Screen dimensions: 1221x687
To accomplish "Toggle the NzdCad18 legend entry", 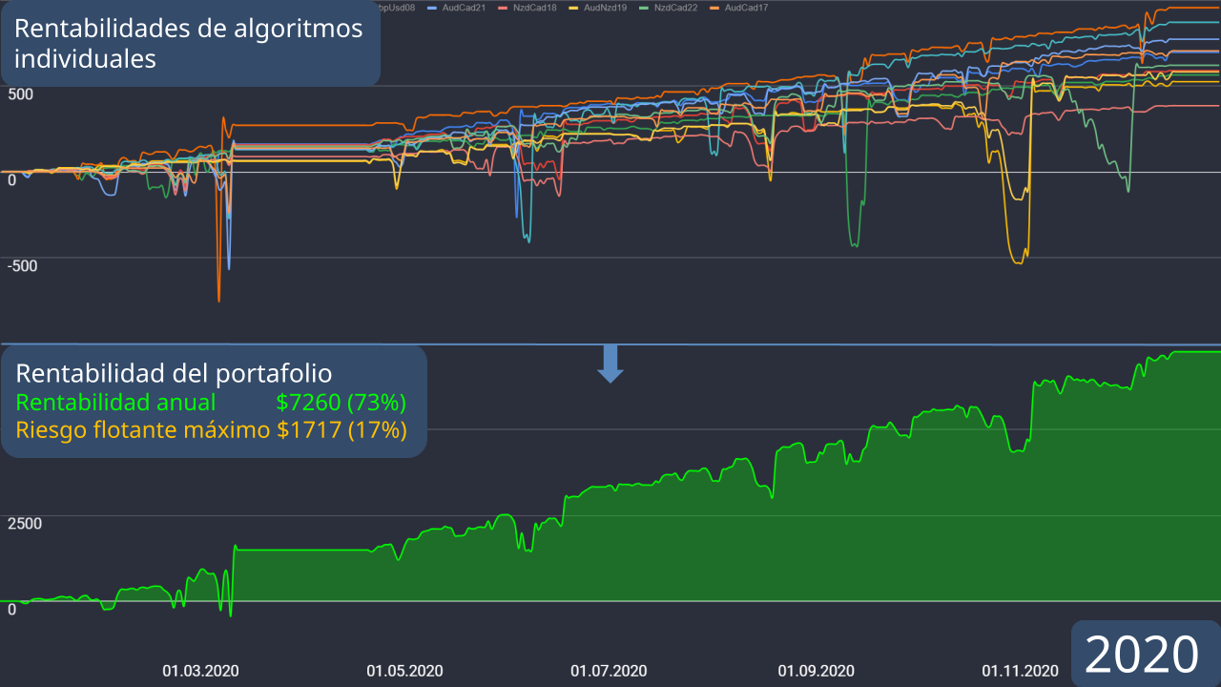I will (528, 8).
